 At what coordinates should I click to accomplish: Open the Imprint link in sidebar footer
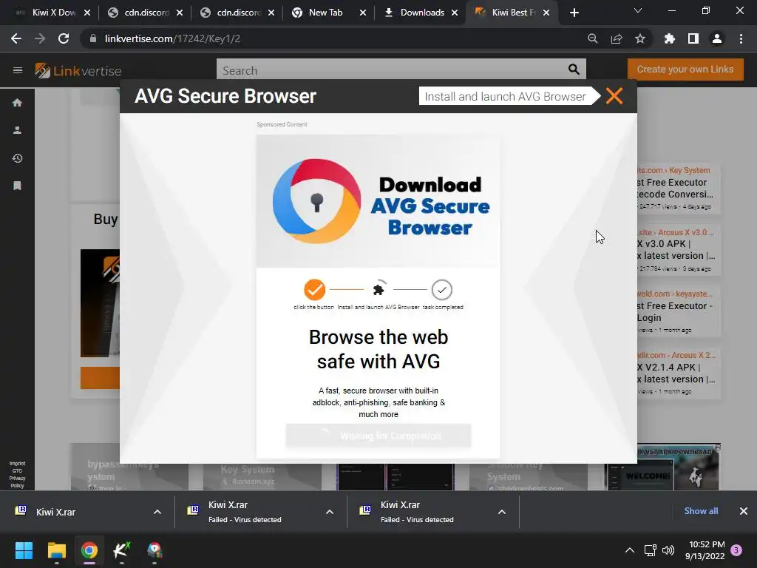[x=18, y=463]
